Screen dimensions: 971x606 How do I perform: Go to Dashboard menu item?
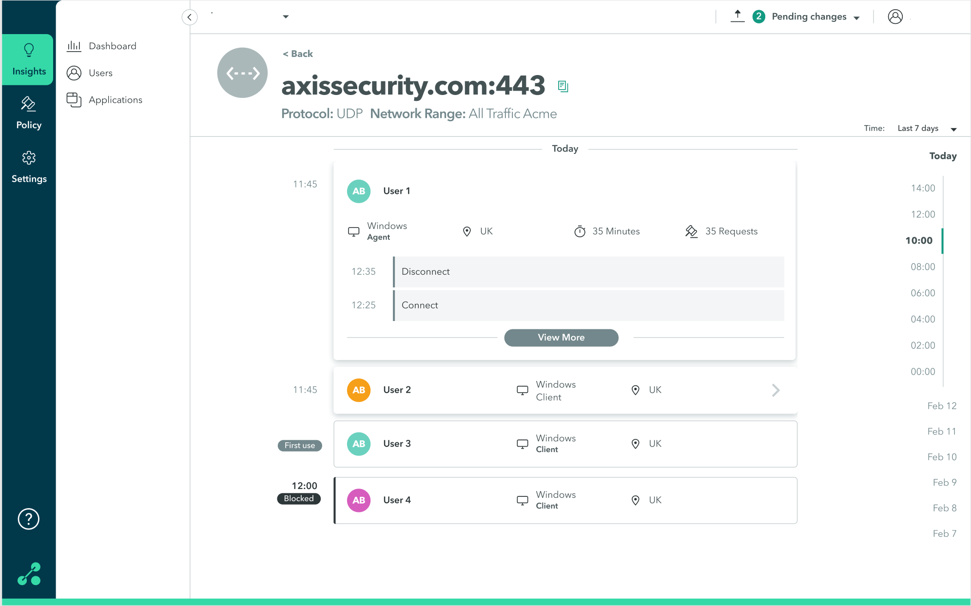click(x=112, y=46)
